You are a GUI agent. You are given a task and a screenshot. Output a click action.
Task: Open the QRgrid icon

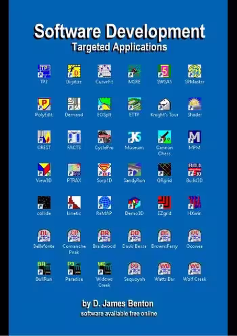click(x=165, y=170)
